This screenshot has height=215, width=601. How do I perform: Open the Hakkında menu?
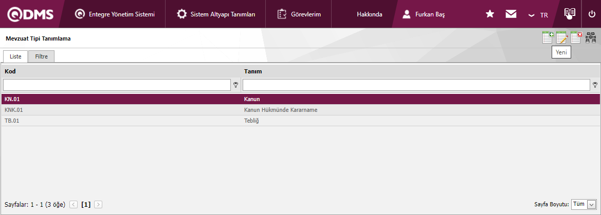click(370, 14)
